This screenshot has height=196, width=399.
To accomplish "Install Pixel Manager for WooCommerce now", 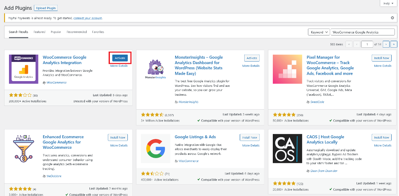I will point(381,58).
